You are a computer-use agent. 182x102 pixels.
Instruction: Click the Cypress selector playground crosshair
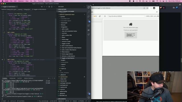105,16
